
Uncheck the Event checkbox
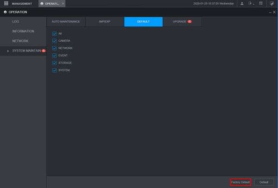pyautogui.click(x=54, y=56)
